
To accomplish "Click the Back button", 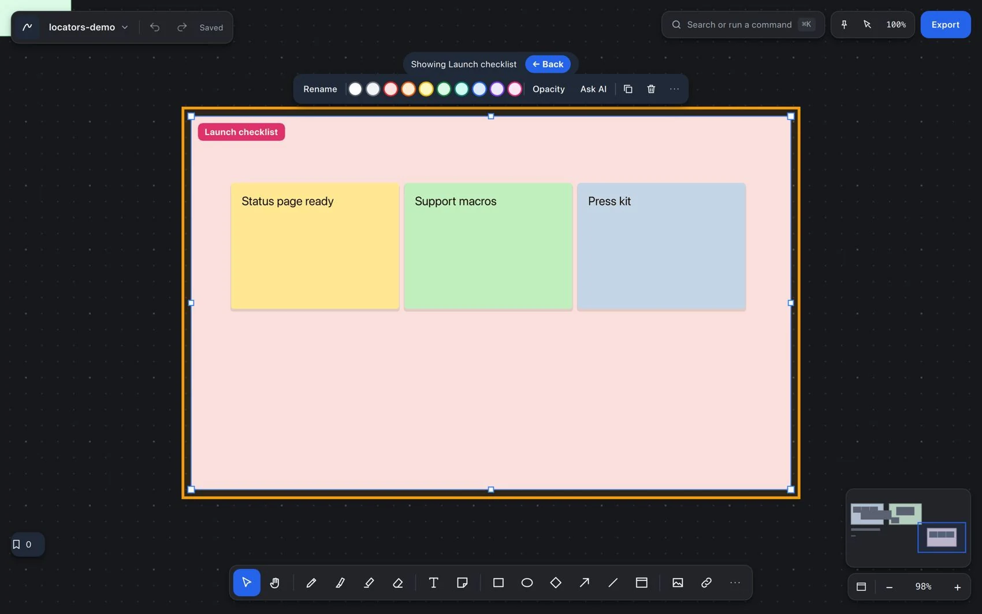I will [x=548, y=64].
